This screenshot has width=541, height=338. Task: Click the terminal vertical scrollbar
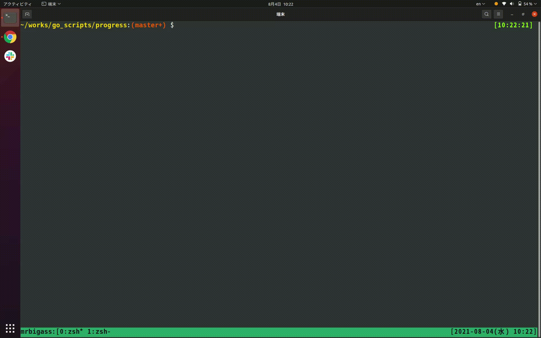(x=539, y=169)
